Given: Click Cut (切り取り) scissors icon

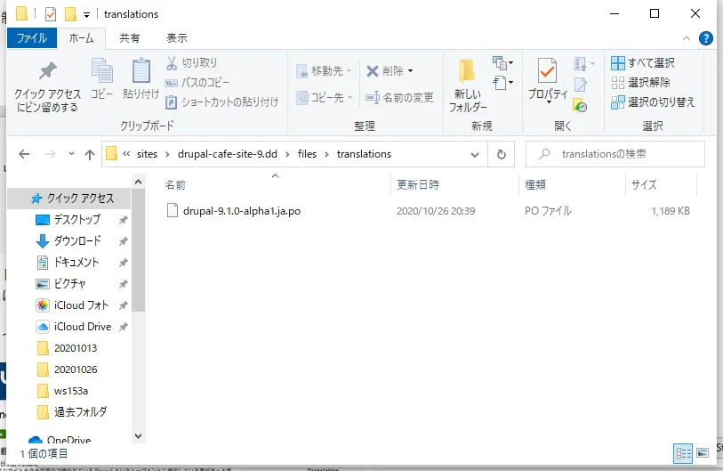Looking at the screenshot, I should (172, 63).
